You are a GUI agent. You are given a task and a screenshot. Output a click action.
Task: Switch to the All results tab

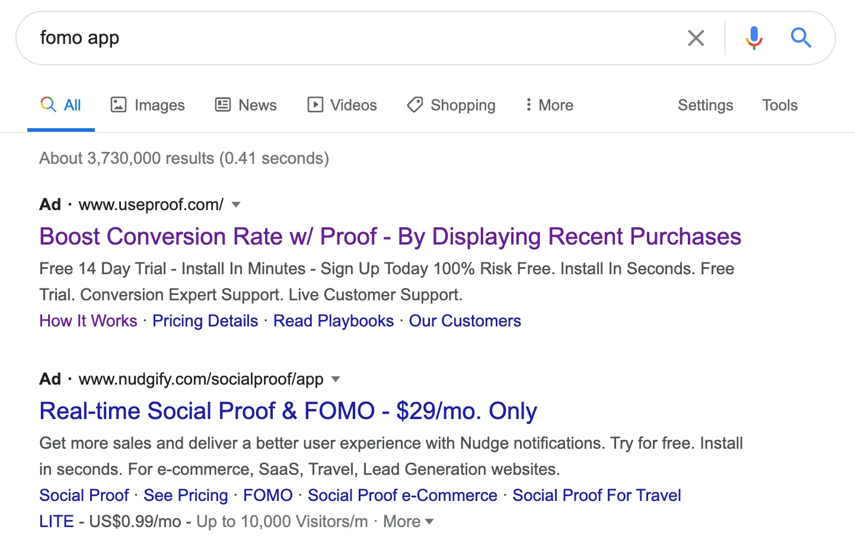[61, 104]
